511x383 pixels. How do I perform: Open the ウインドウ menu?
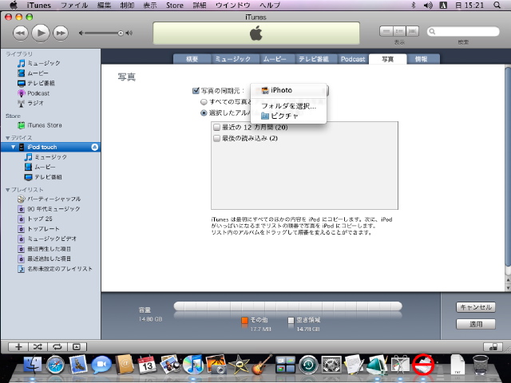(x=233, y=6)
